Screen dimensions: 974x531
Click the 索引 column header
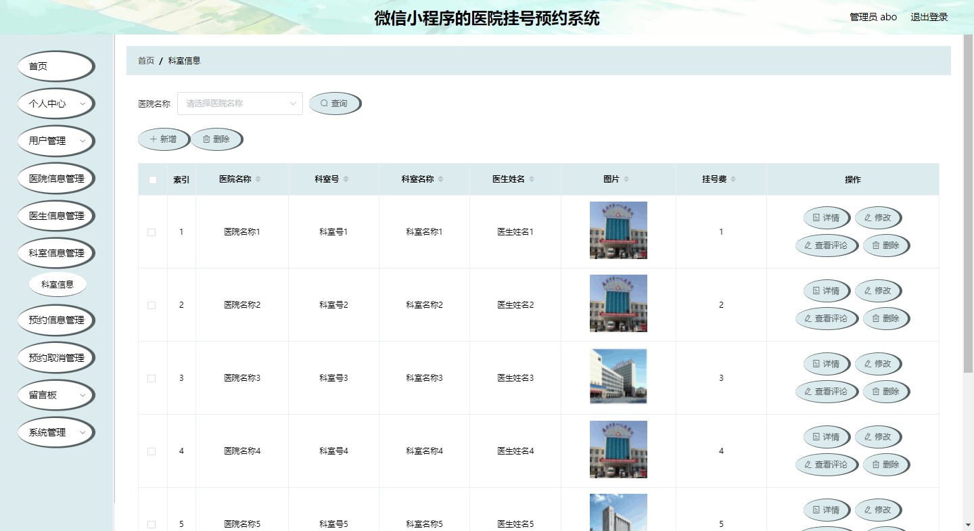(x=181, y=179)
